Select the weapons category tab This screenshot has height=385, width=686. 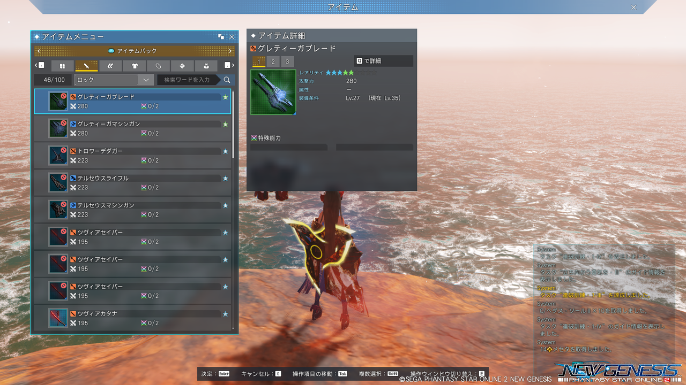(86, 66)
